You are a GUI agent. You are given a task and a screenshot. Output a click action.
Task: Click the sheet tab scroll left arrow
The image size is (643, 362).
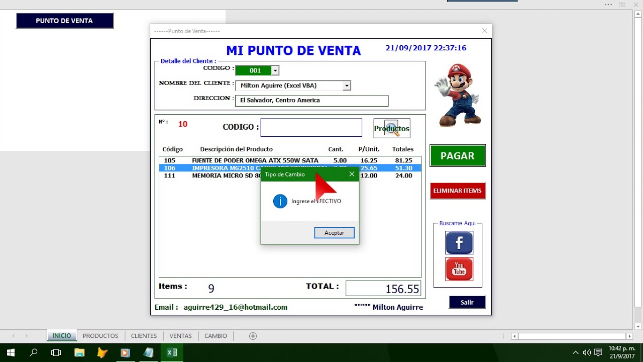14,336
